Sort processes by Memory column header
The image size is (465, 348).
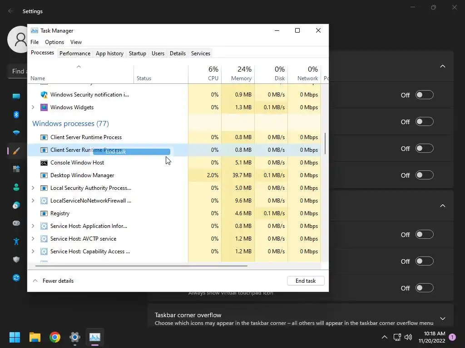[238, 73]
